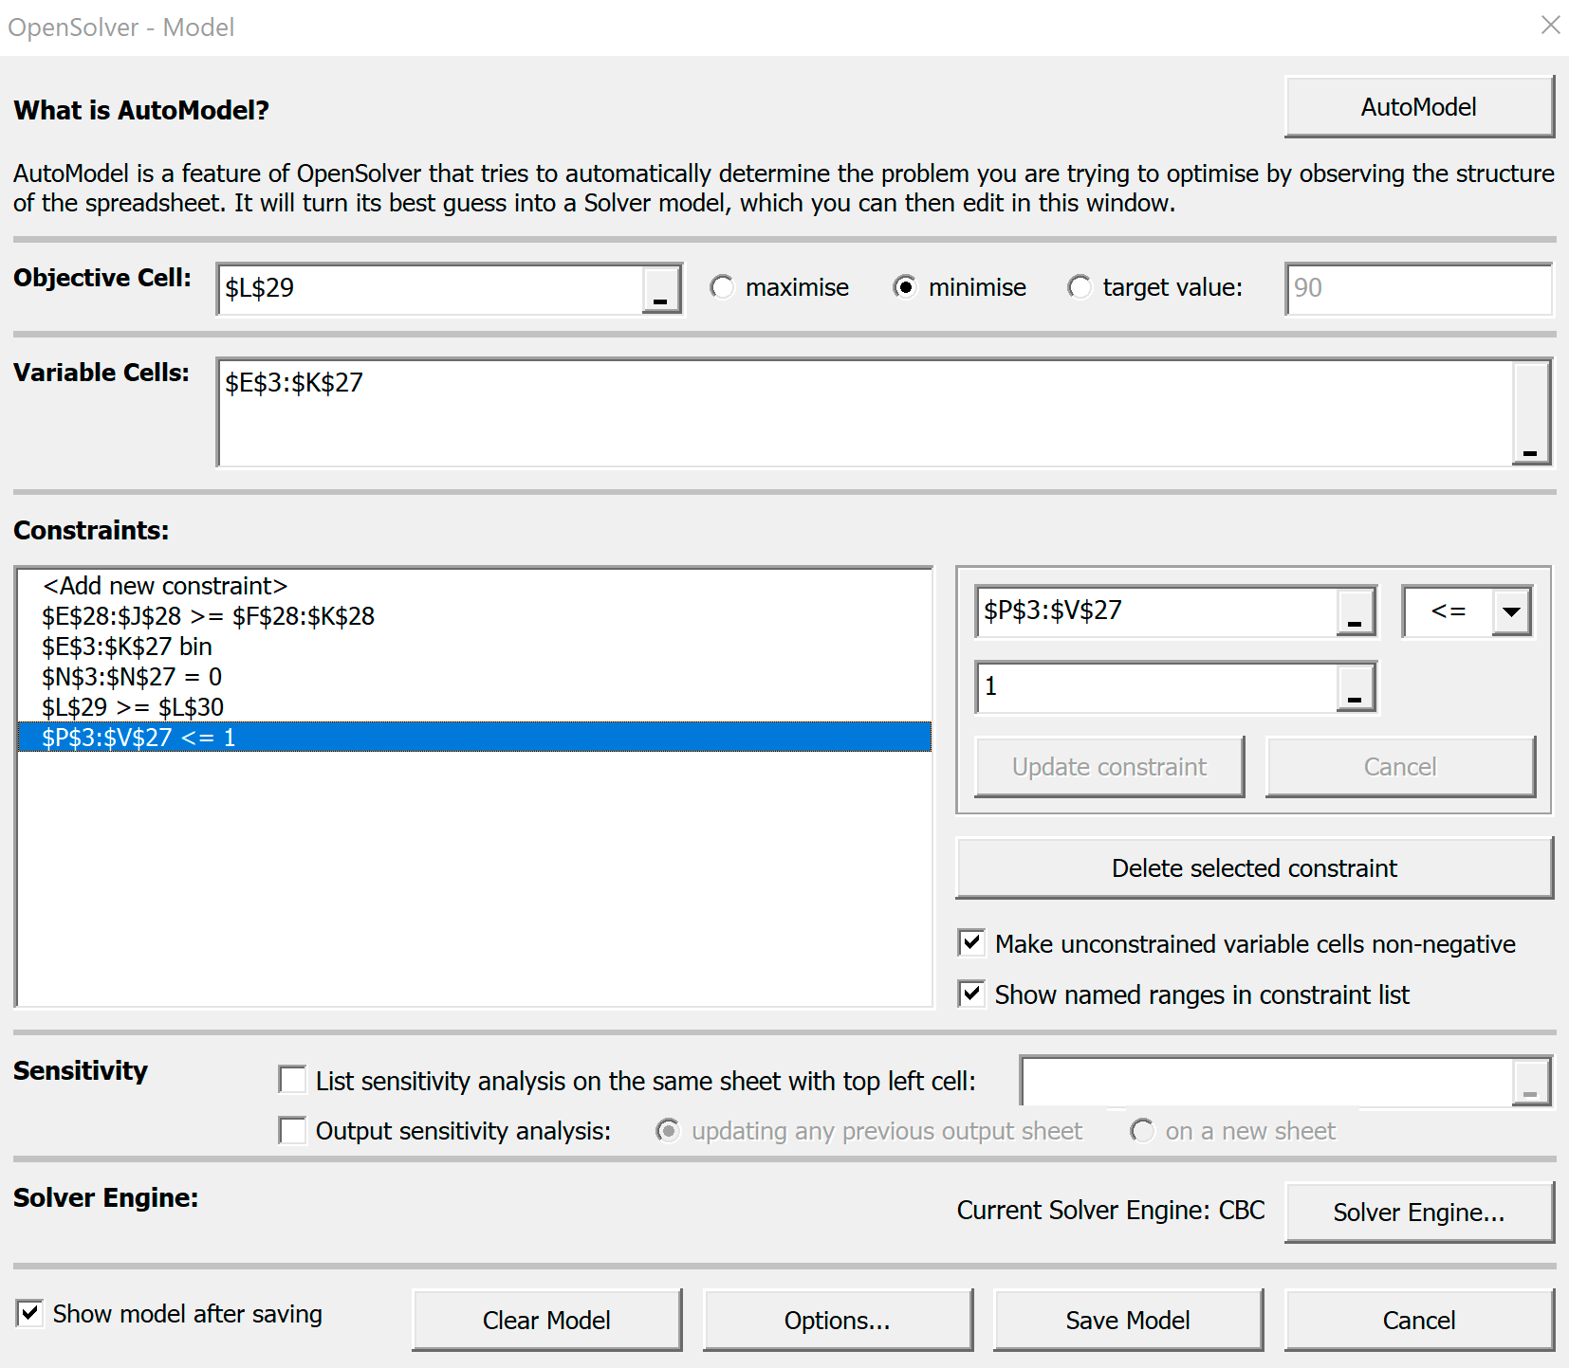Click Update constraint button
The width and height of the screenshot is (1569, 1368).
coord(1109,767)
